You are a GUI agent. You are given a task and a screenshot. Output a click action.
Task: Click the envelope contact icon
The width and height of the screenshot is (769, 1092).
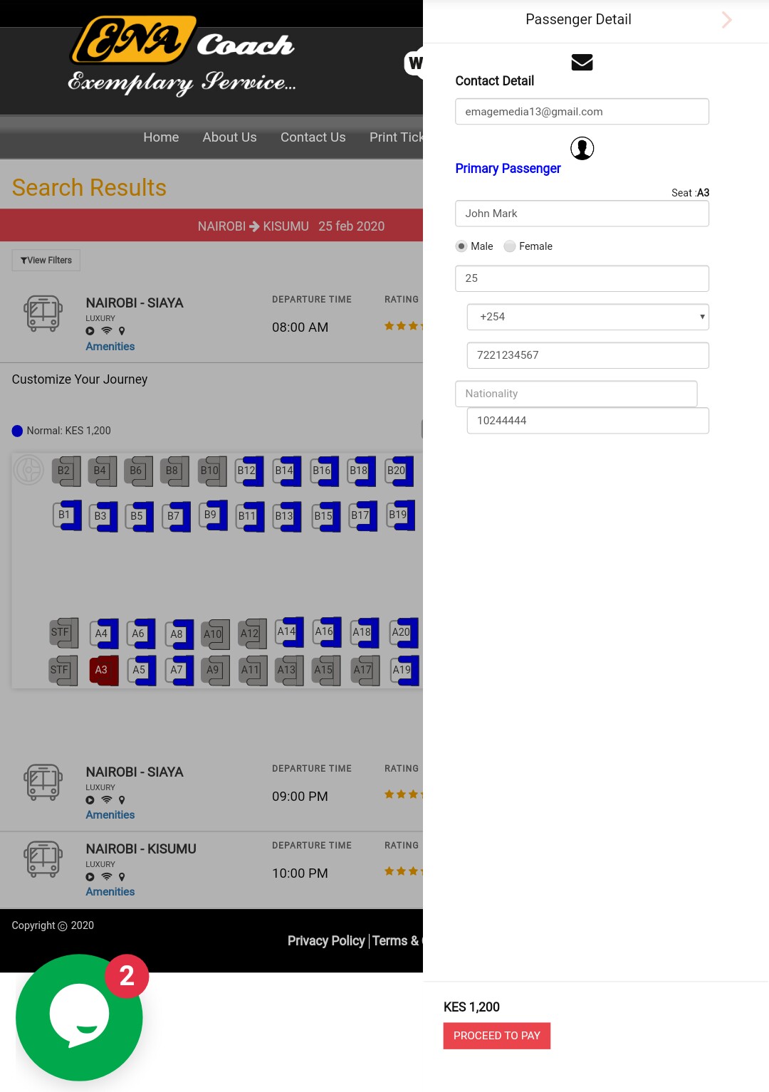(x=582, y=63)
